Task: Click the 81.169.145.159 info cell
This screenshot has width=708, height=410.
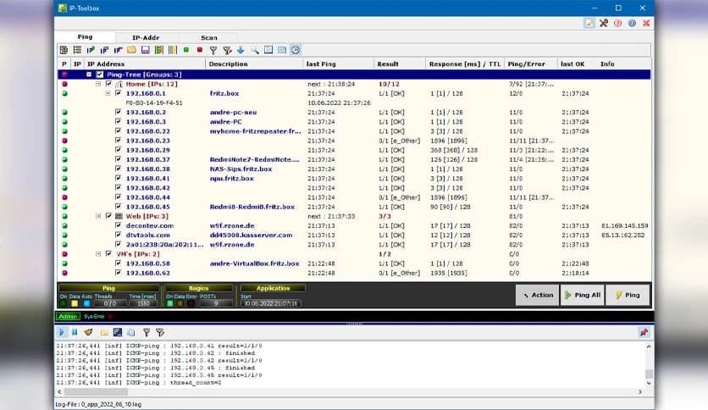Action: tap(624, 226)
